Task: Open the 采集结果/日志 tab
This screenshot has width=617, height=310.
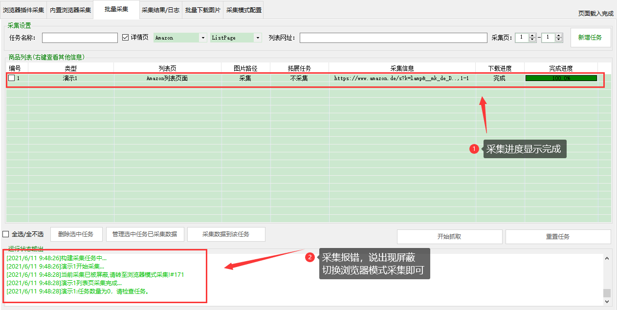Action: pyautogui.click(x=160, y=10)
